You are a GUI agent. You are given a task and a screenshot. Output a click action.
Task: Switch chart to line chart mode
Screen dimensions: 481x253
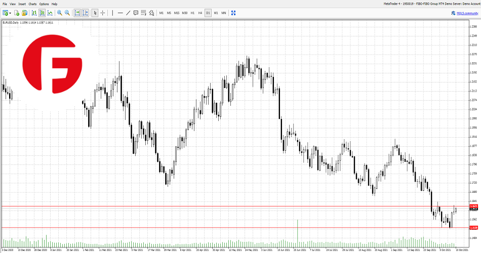click(x=50, y=13)
